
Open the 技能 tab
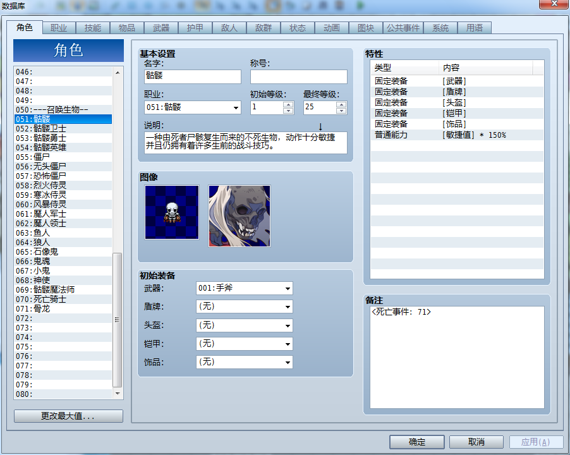pyautogui.click(x=93, y=28)
